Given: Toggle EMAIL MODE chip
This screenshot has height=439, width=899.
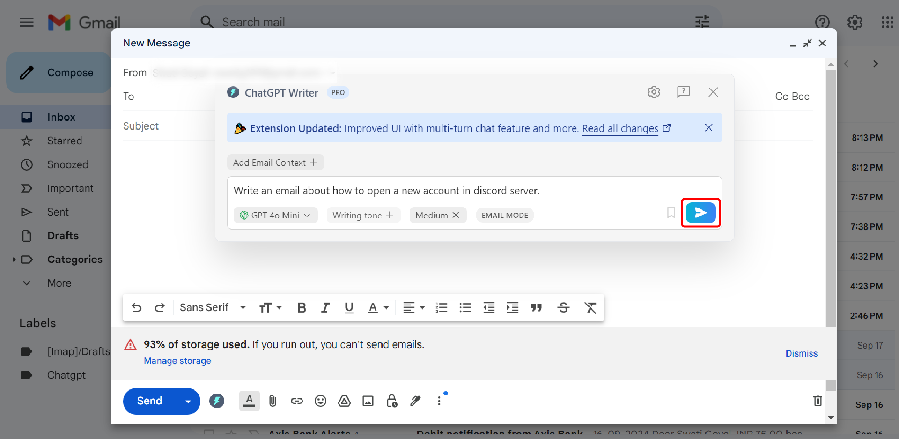Looking at the screenshot, I should (505, 215).
